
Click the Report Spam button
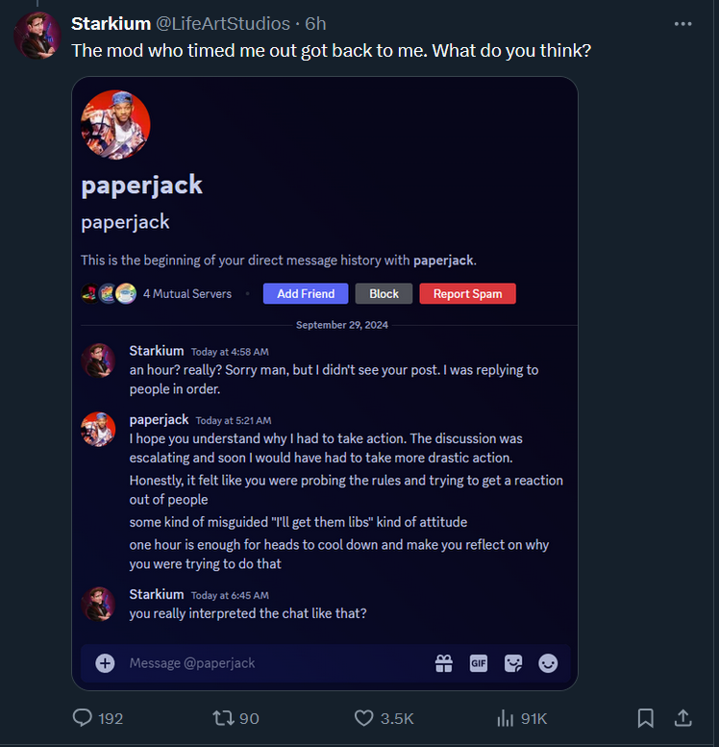tap(467, 293)
